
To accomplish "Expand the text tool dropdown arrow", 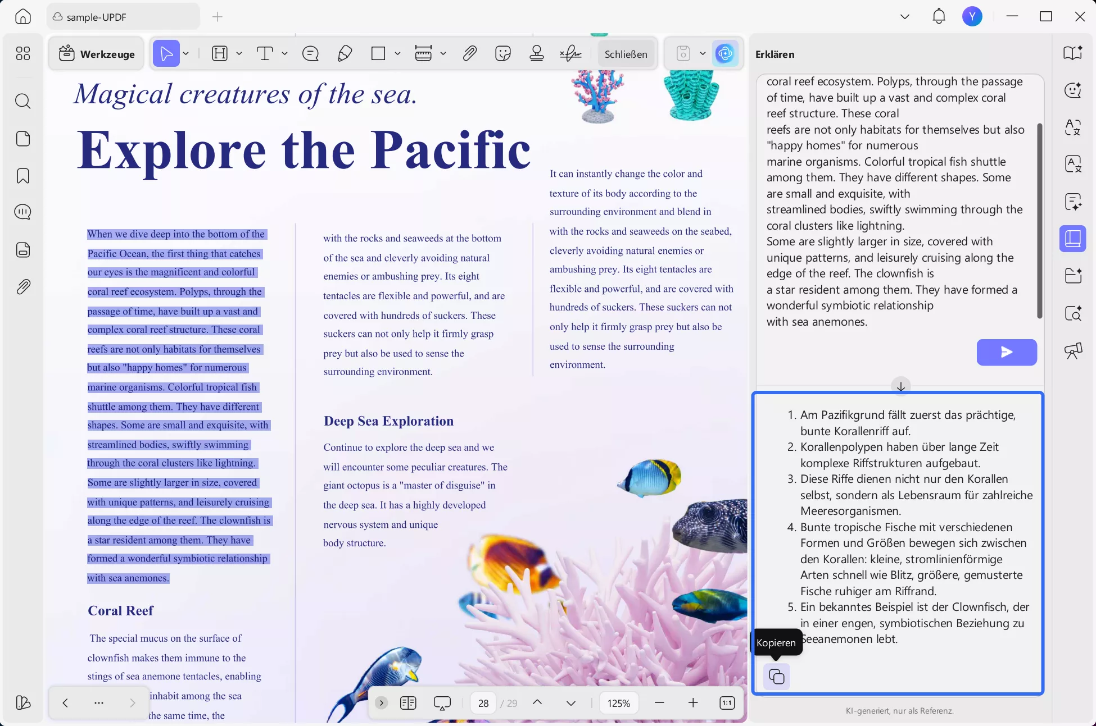I will click(x=285, y=54).
